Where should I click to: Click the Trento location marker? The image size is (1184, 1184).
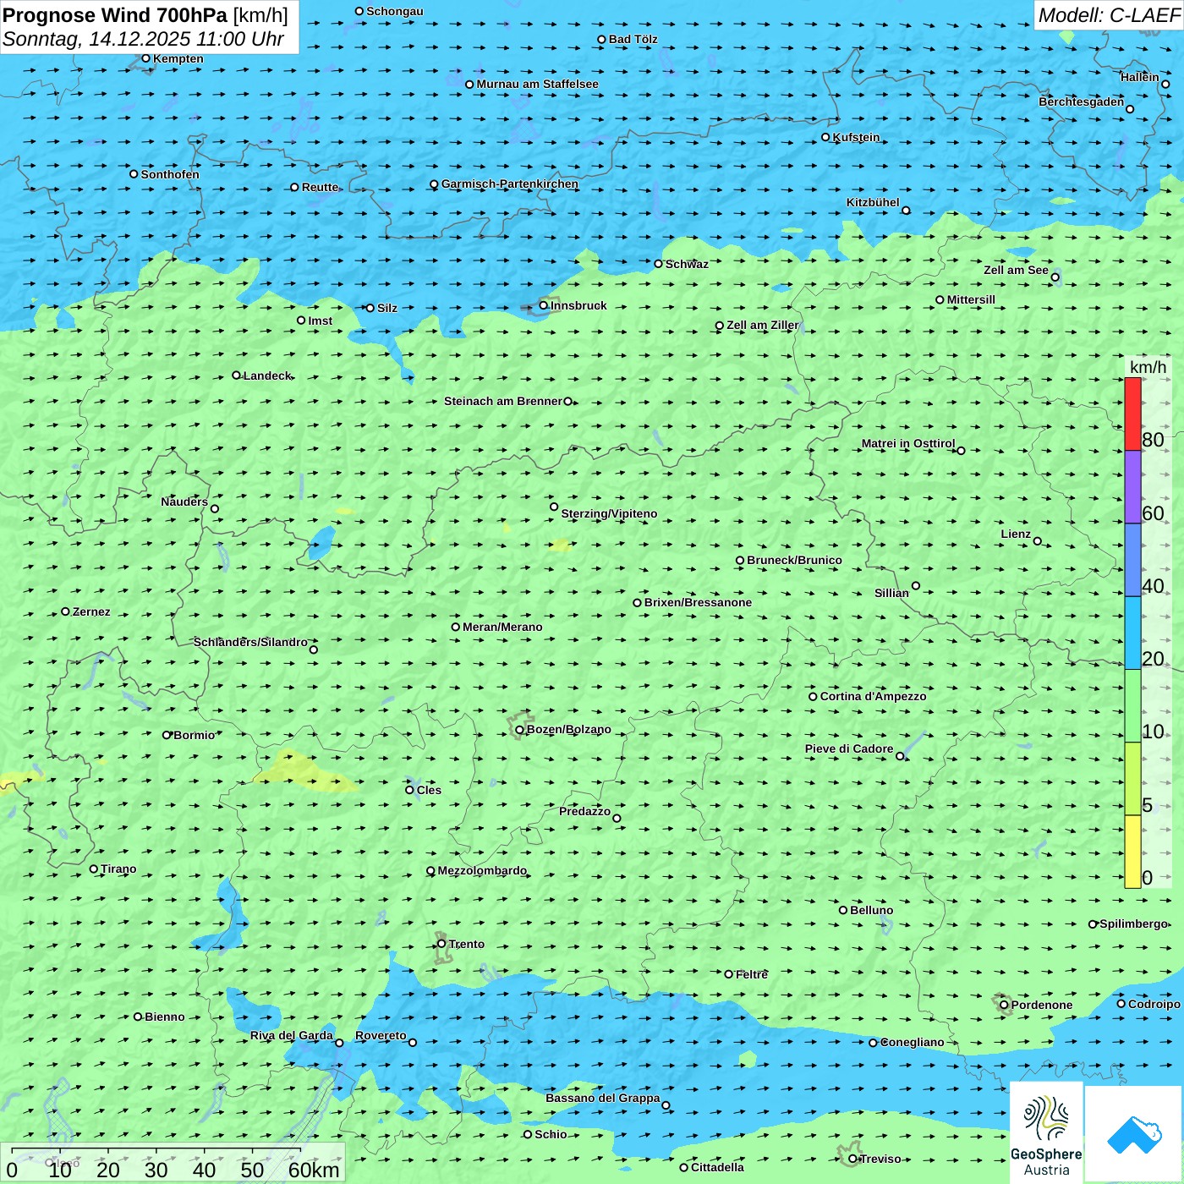[x=441, y=944]
